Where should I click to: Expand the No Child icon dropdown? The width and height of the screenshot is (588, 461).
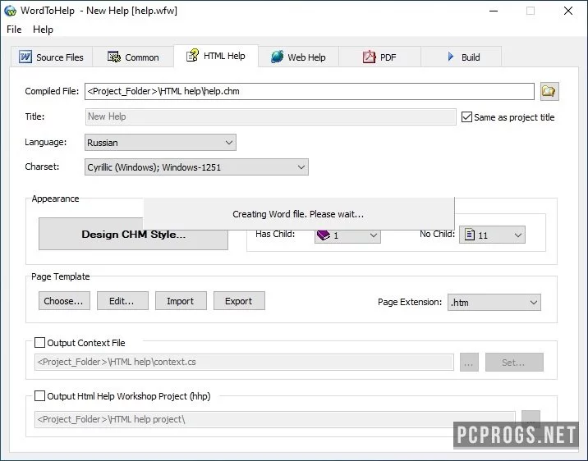(x=492, y=235)
